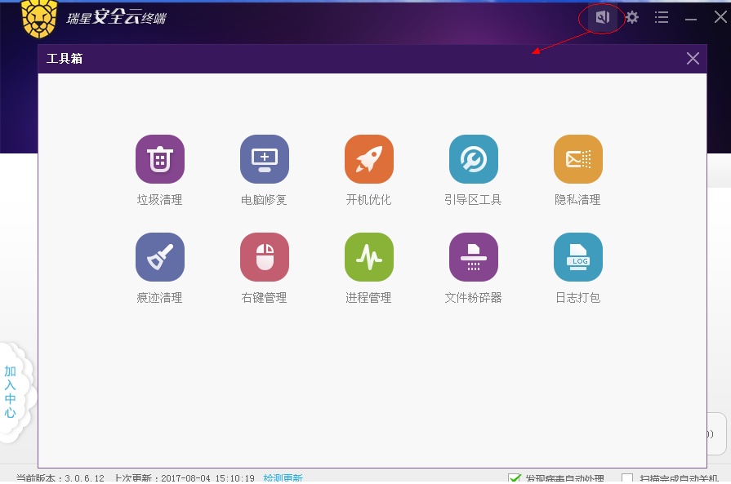Open the 右键管理 right-click manager tool
Viewport: 731px width, 484px height.
pyautogui.click(x=265, y=256)
